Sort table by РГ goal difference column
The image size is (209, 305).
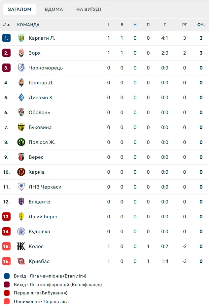click(x=185, y=25)
